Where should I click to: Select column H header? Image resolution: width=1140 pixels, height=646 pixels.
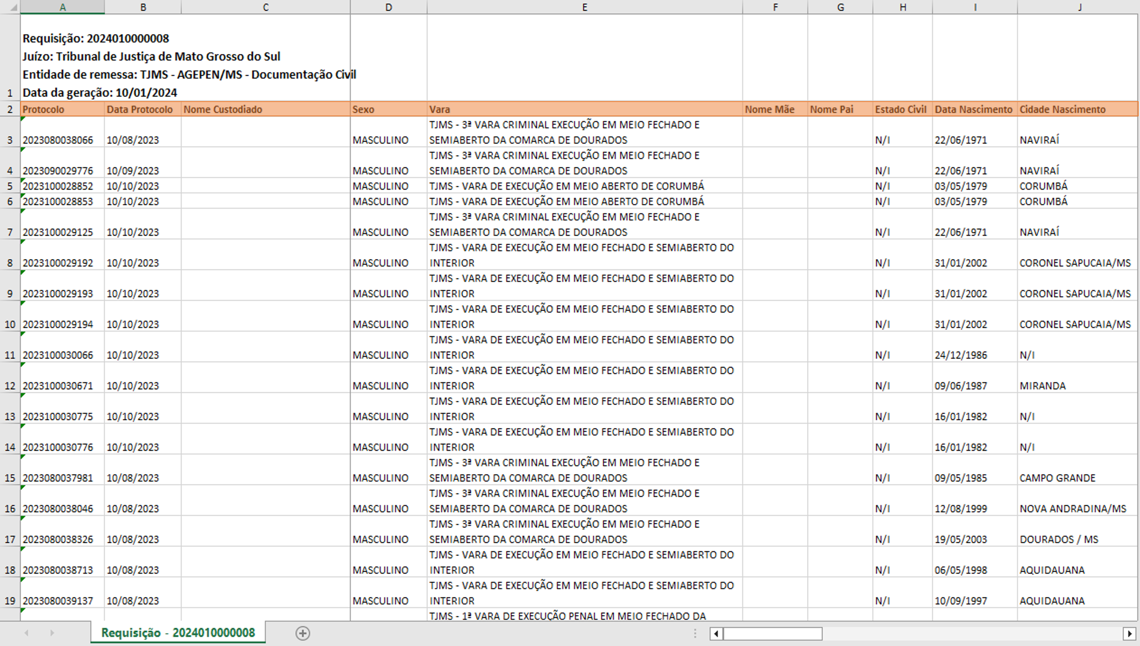point(903,7)
